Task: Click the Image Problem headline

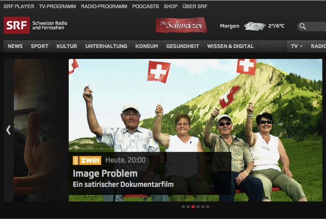Action: click(105, 173)
